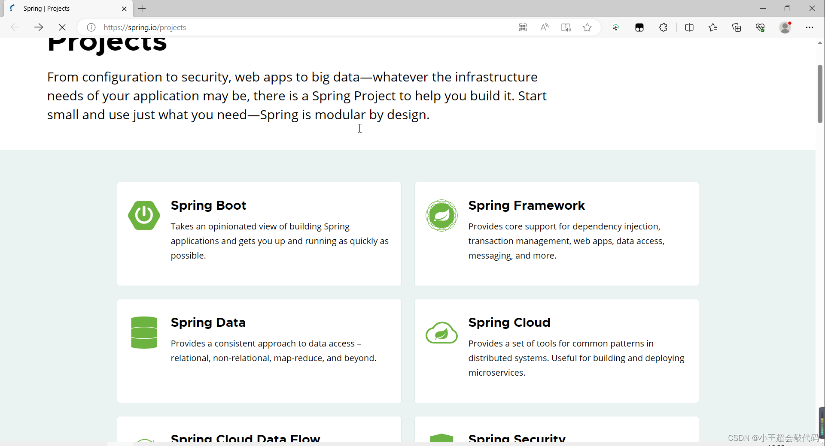
Task: Open the Extensions puzzle icon
Action: 663,27
